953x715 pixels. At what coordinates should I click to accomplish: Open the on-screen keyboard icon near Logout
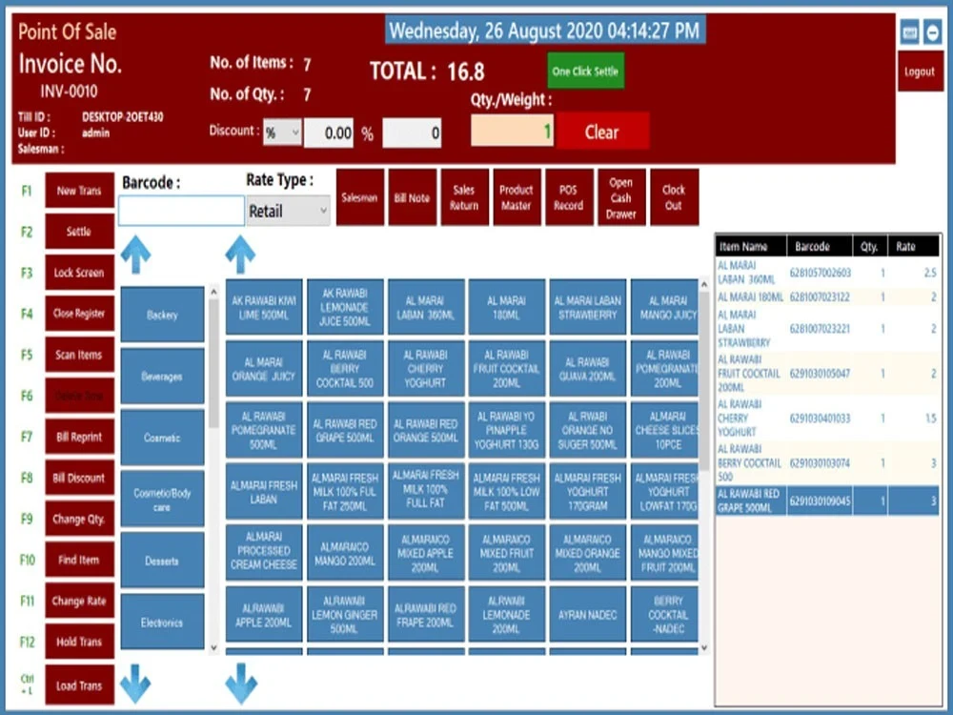click(910, 32)
